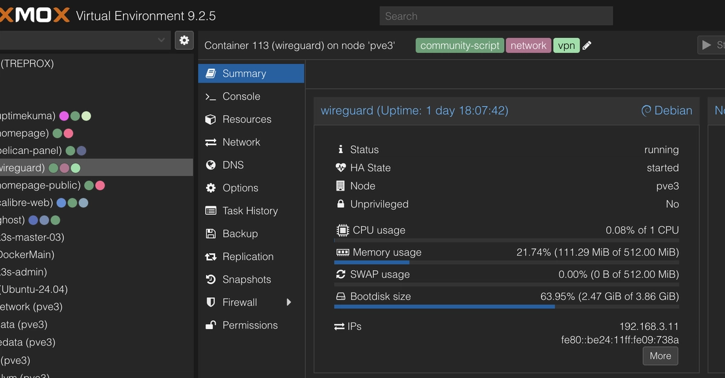This screenshot has width=725, height=378.
Task: Open the Summary tab
Action: pyautogui.click(x=251, y=74)
